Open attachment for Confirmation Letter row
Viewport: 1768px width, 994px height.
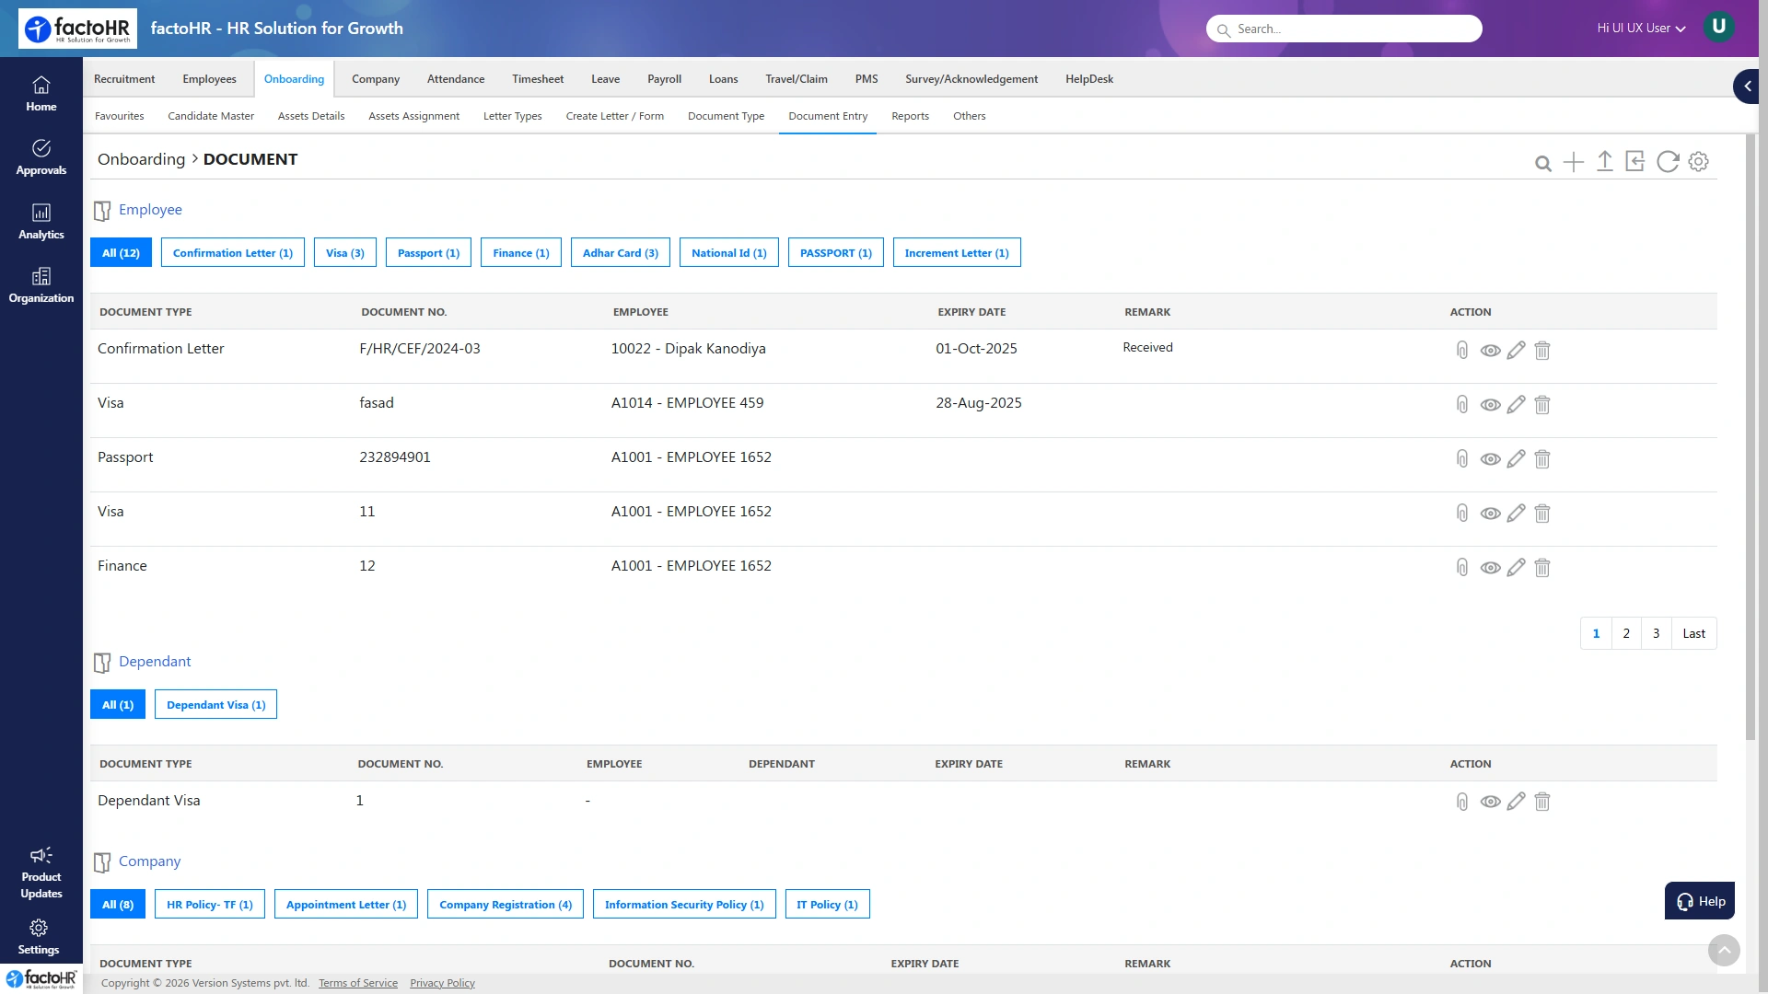(x=1462, y=350)
